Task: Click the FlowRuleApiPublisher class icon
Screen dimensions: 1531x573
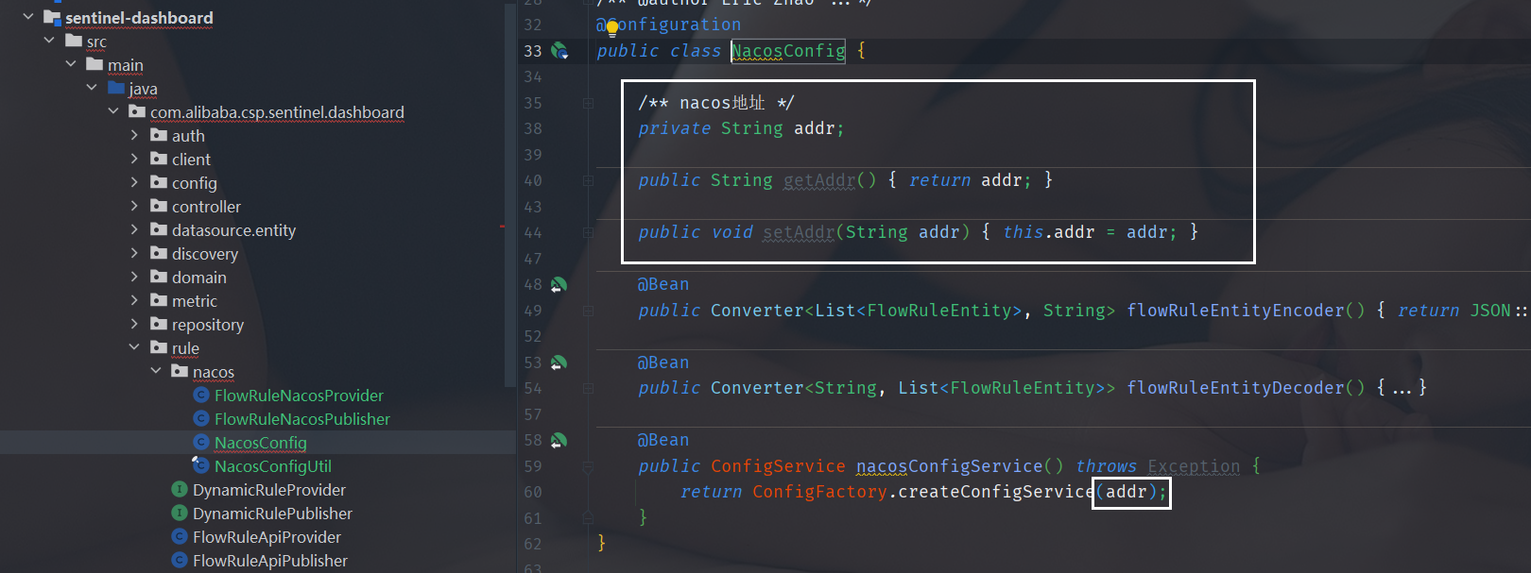Action: [x=180, y=560]
